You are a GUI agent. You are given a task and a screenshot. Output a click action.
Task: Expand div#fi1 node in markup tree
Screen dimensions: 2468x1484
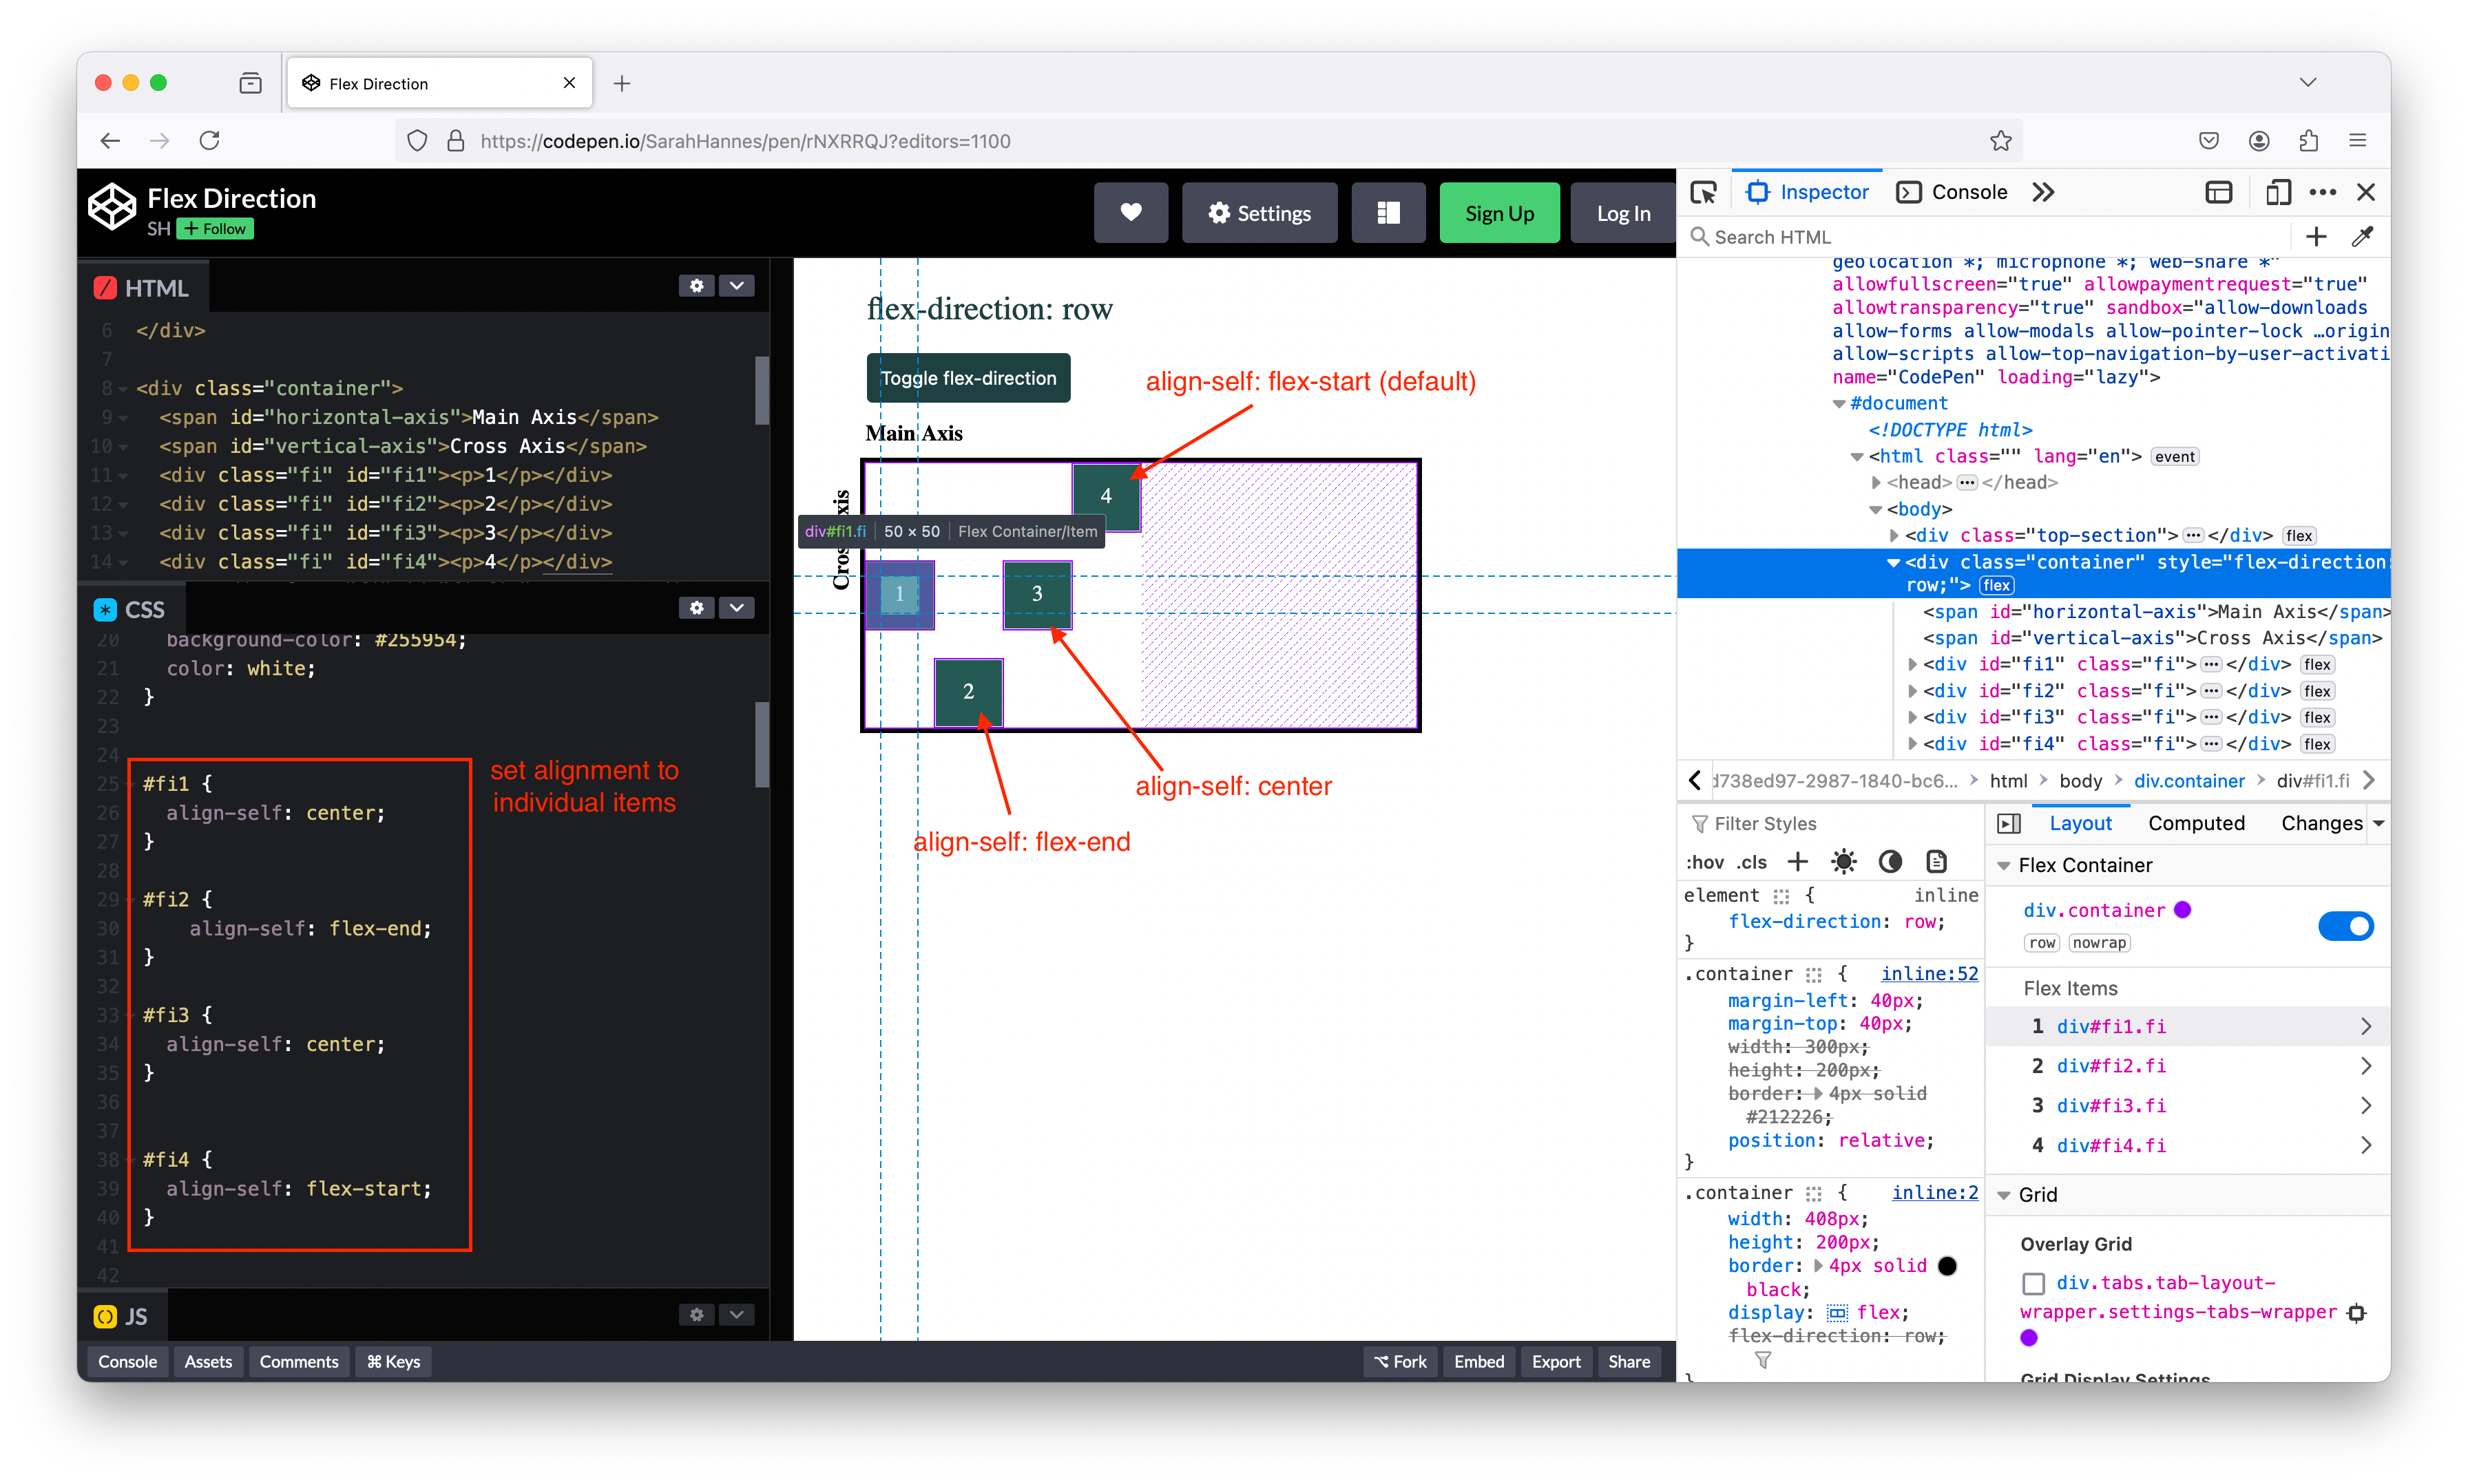pos(1912,665)
